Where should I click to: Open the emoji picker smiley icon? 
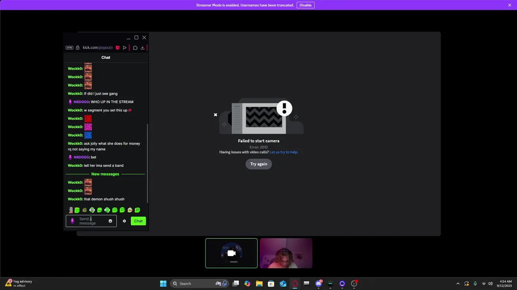[110, 221]
